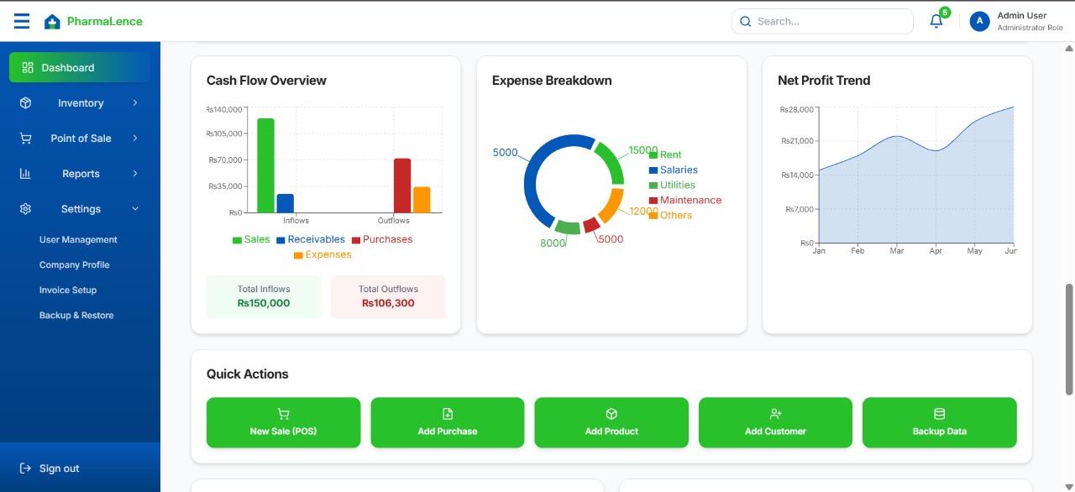This screenshot has height=492, width=1075.
Task: Expand the Inventory submenu chevron
Action: coord(135,103)
